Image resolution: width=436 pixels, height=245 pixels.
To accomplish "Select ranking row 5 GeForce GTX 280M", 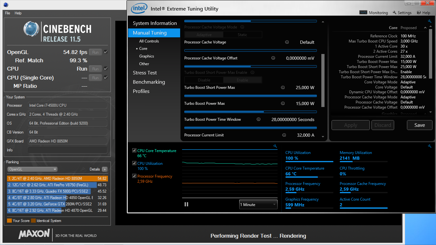I will tap(57, 204).
